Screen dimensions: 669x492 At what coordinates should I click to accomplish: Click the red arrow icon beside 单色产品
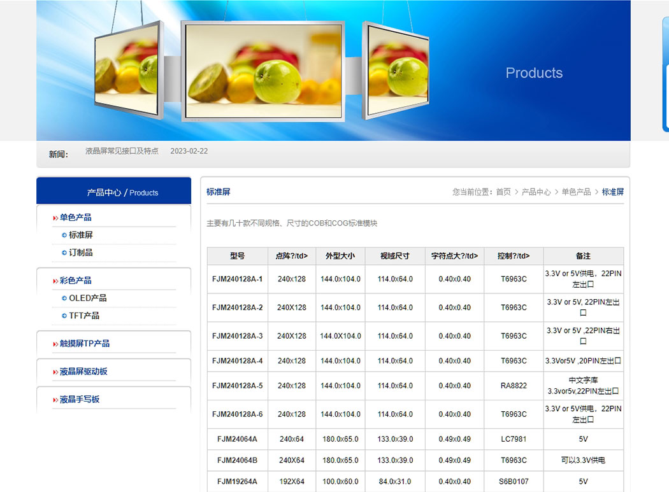pyautogui.click(x=55, y=218)
